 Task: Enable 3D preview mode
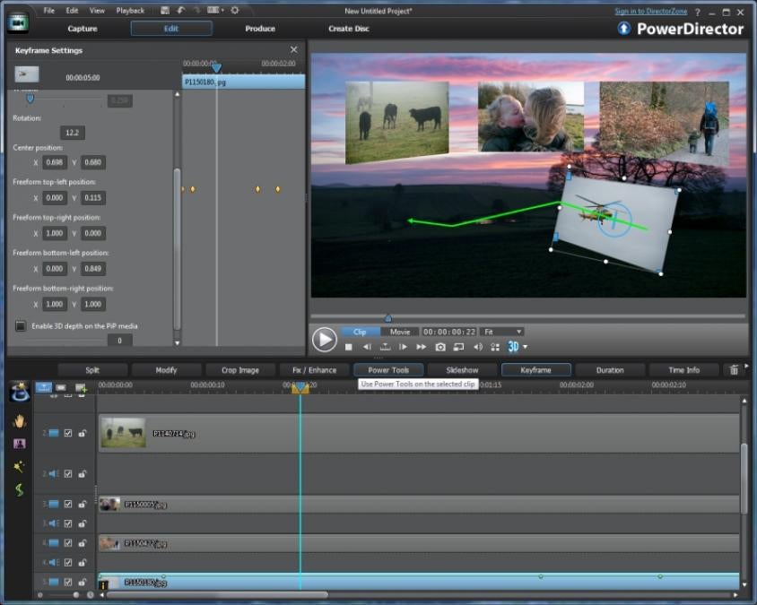[x=513, y=347]
